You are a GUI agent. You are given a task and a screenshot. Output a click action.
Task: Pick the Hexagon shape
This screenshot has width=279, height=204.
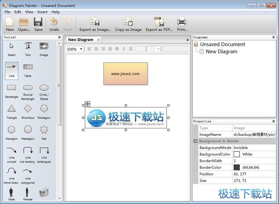(12, 133)
